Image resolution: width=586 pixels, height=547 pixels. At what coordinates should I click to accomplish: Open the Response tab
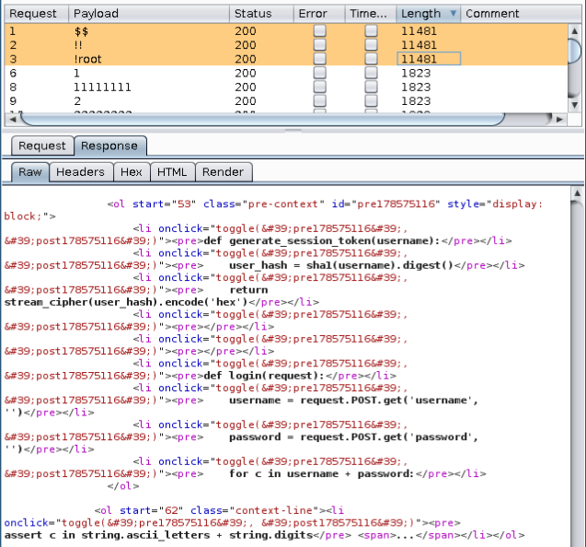coord(109,145)
